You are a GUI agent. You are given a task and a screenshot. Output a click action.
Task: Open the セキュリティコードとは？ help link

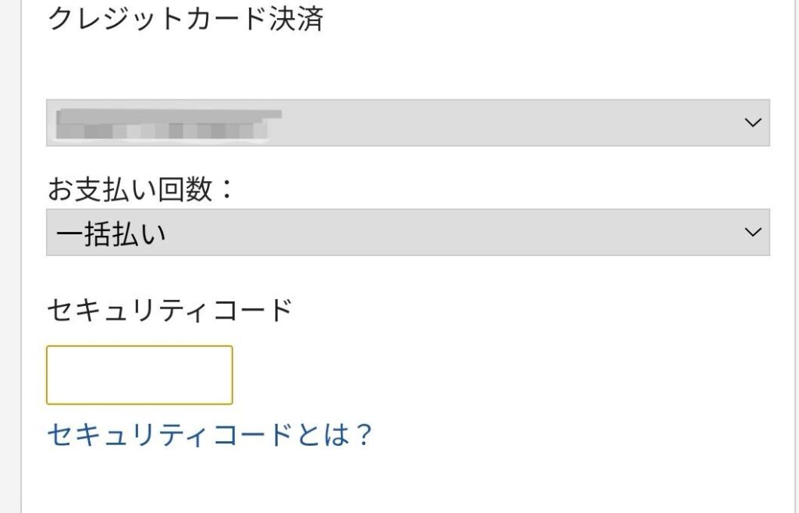click(x=211, y=434)
